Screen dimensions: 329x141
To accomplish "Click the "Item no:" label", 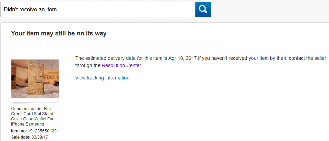I will click(18, 131).
